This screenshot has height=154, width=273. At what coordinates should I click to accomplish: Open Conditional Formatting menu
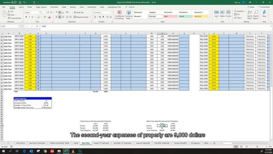click(119, 15)
